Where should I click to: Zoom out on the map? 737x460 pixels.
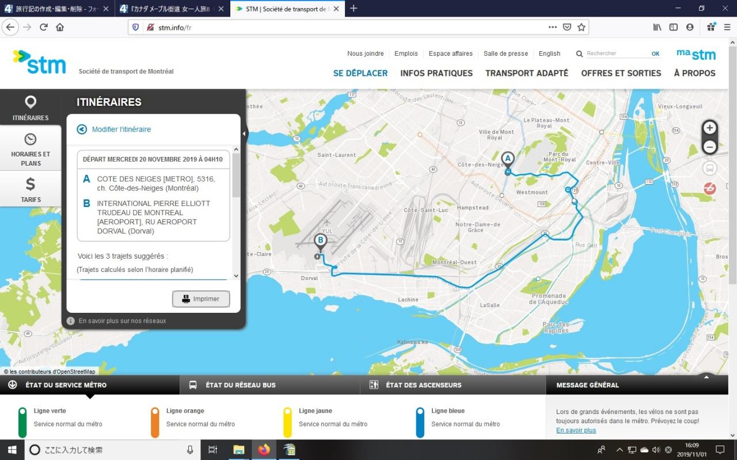pyautogui.click(x=710, y=147)
